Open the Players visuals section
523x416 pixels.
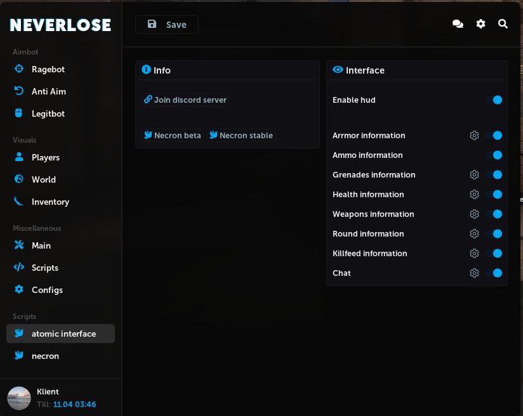coord(46,157)
